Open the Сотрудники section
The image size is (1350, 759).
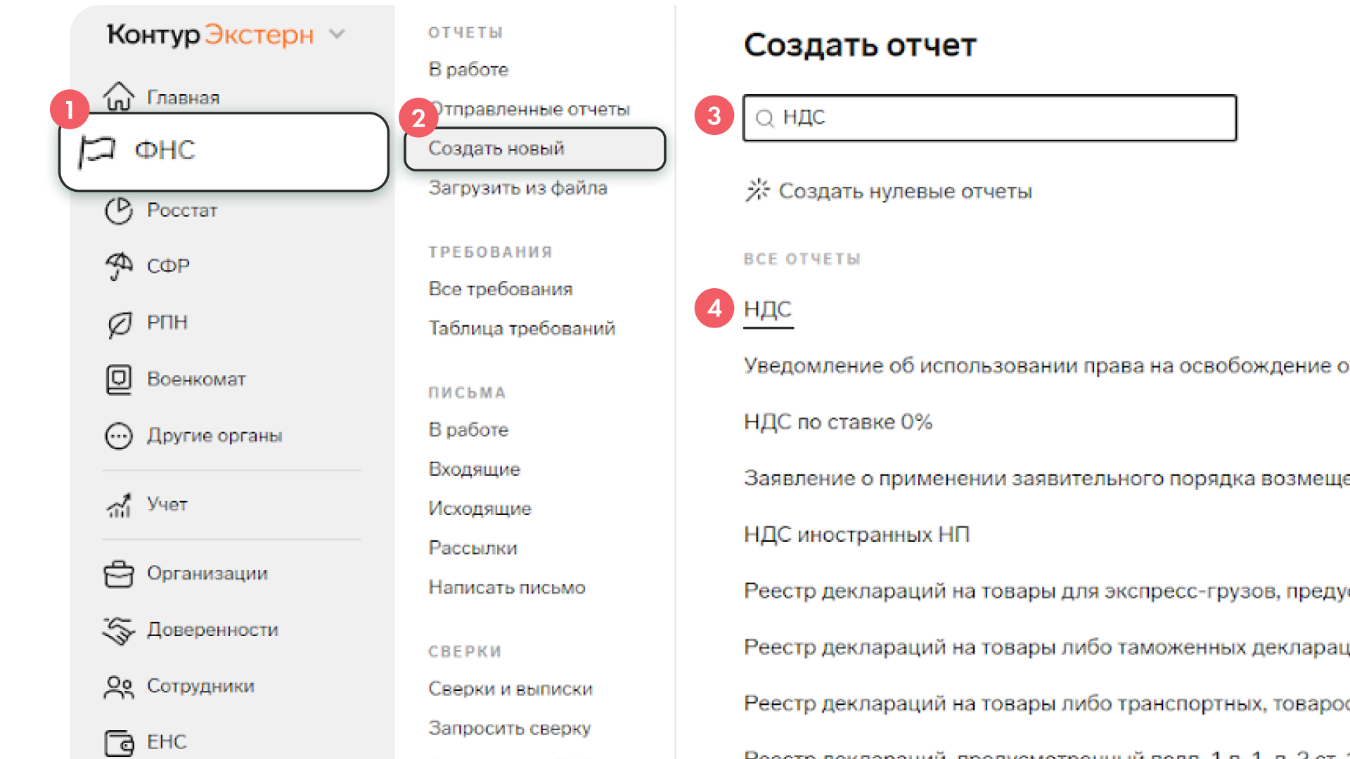(x=200, y=686)
